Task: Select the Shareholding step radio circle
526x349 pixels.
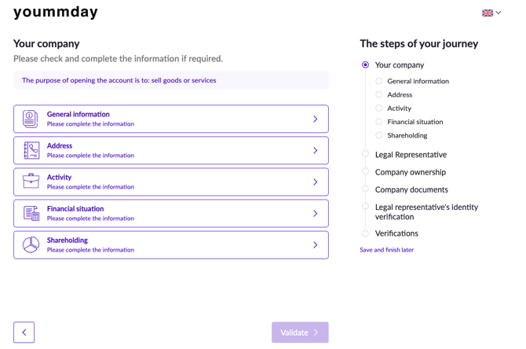Action: (x=378, y=135)
